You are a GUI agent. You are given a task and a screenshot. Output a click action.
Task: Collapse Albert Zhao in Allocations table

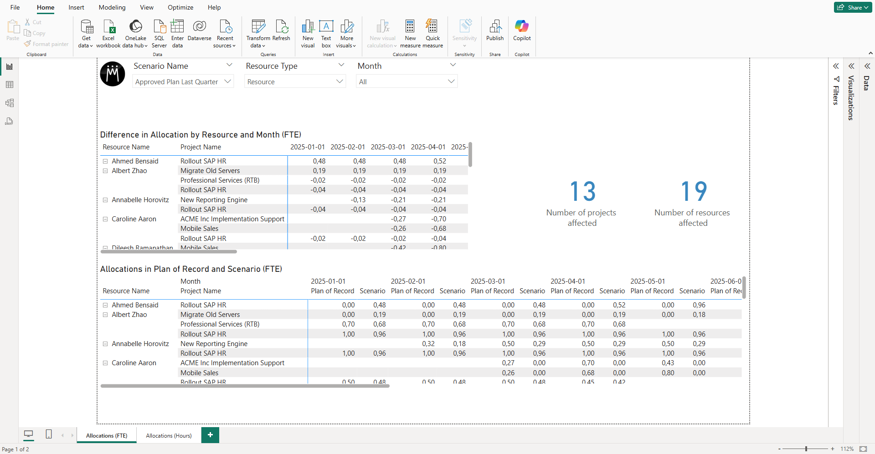(105, 315)
